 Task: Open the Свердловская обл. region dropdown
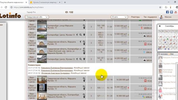click(x=37, y=17)
